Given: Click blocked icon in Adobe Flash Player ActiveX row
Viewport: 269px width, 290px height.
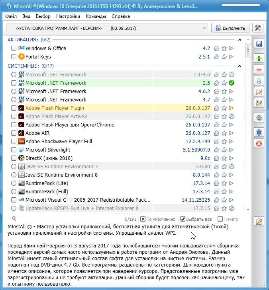Looking at the screenshot, I should click(x=232, y=116).
